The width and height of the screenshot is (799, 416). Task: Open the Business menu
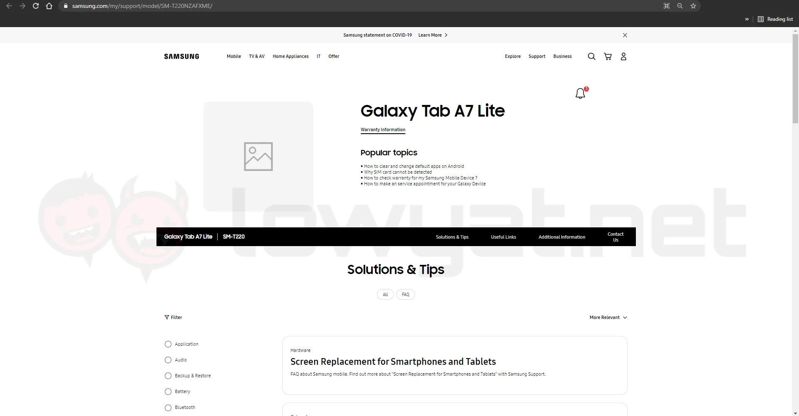[x=562, y=56]
